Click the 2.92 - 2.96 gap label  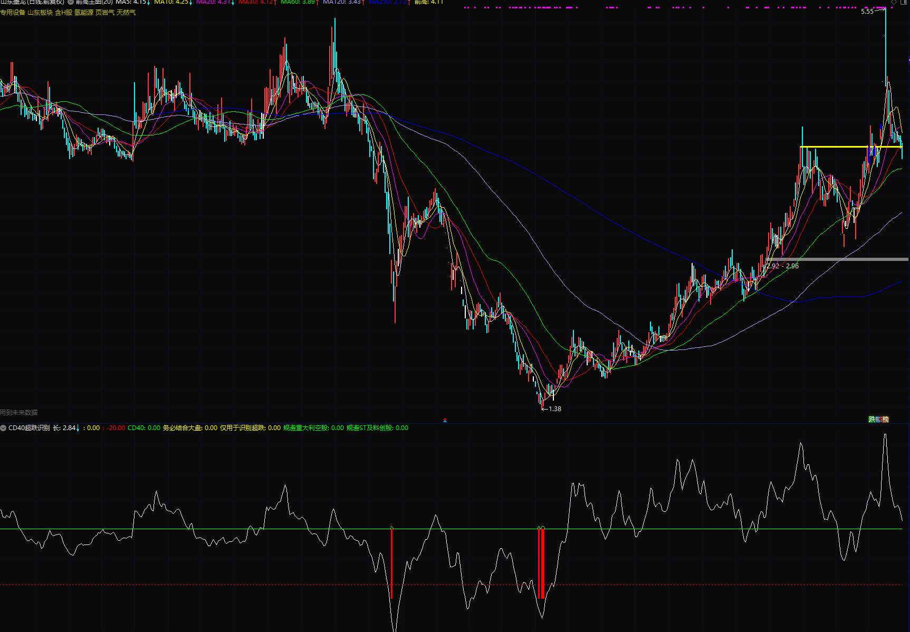pos(782,266)
